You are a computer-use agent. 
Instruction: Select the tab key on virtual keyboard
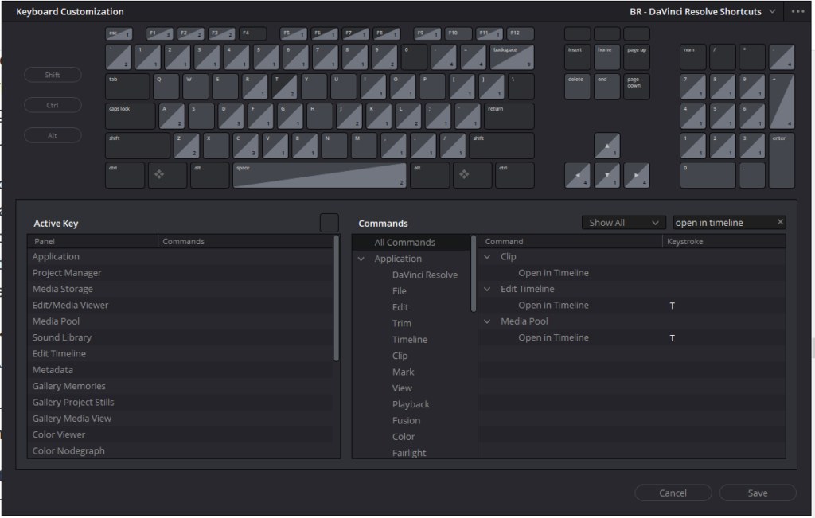(x=127, y=87)
